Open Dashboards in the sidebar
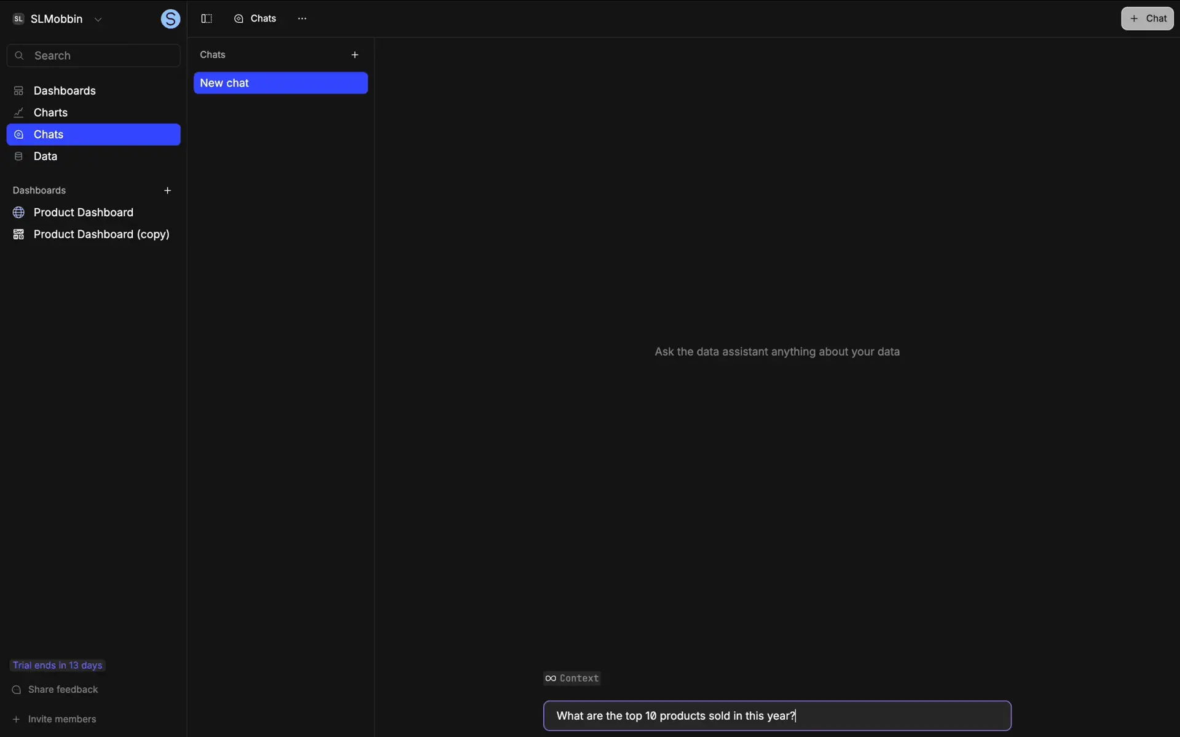 (64, 91)
